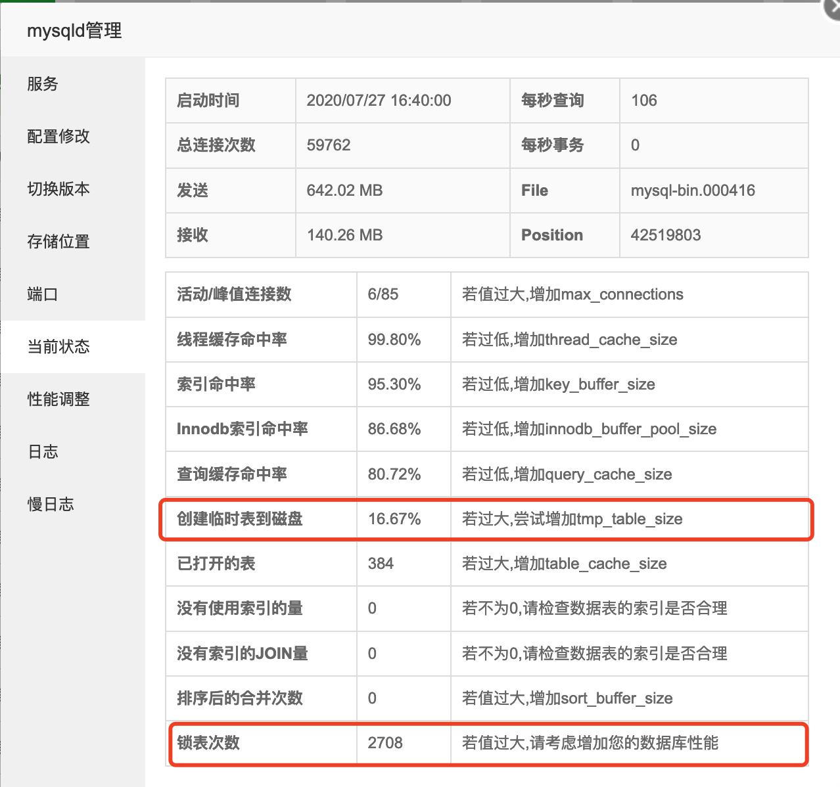Click the sent value 642.02 MB
This screenshot has width=840, height=787.
[x=344, y=191]
